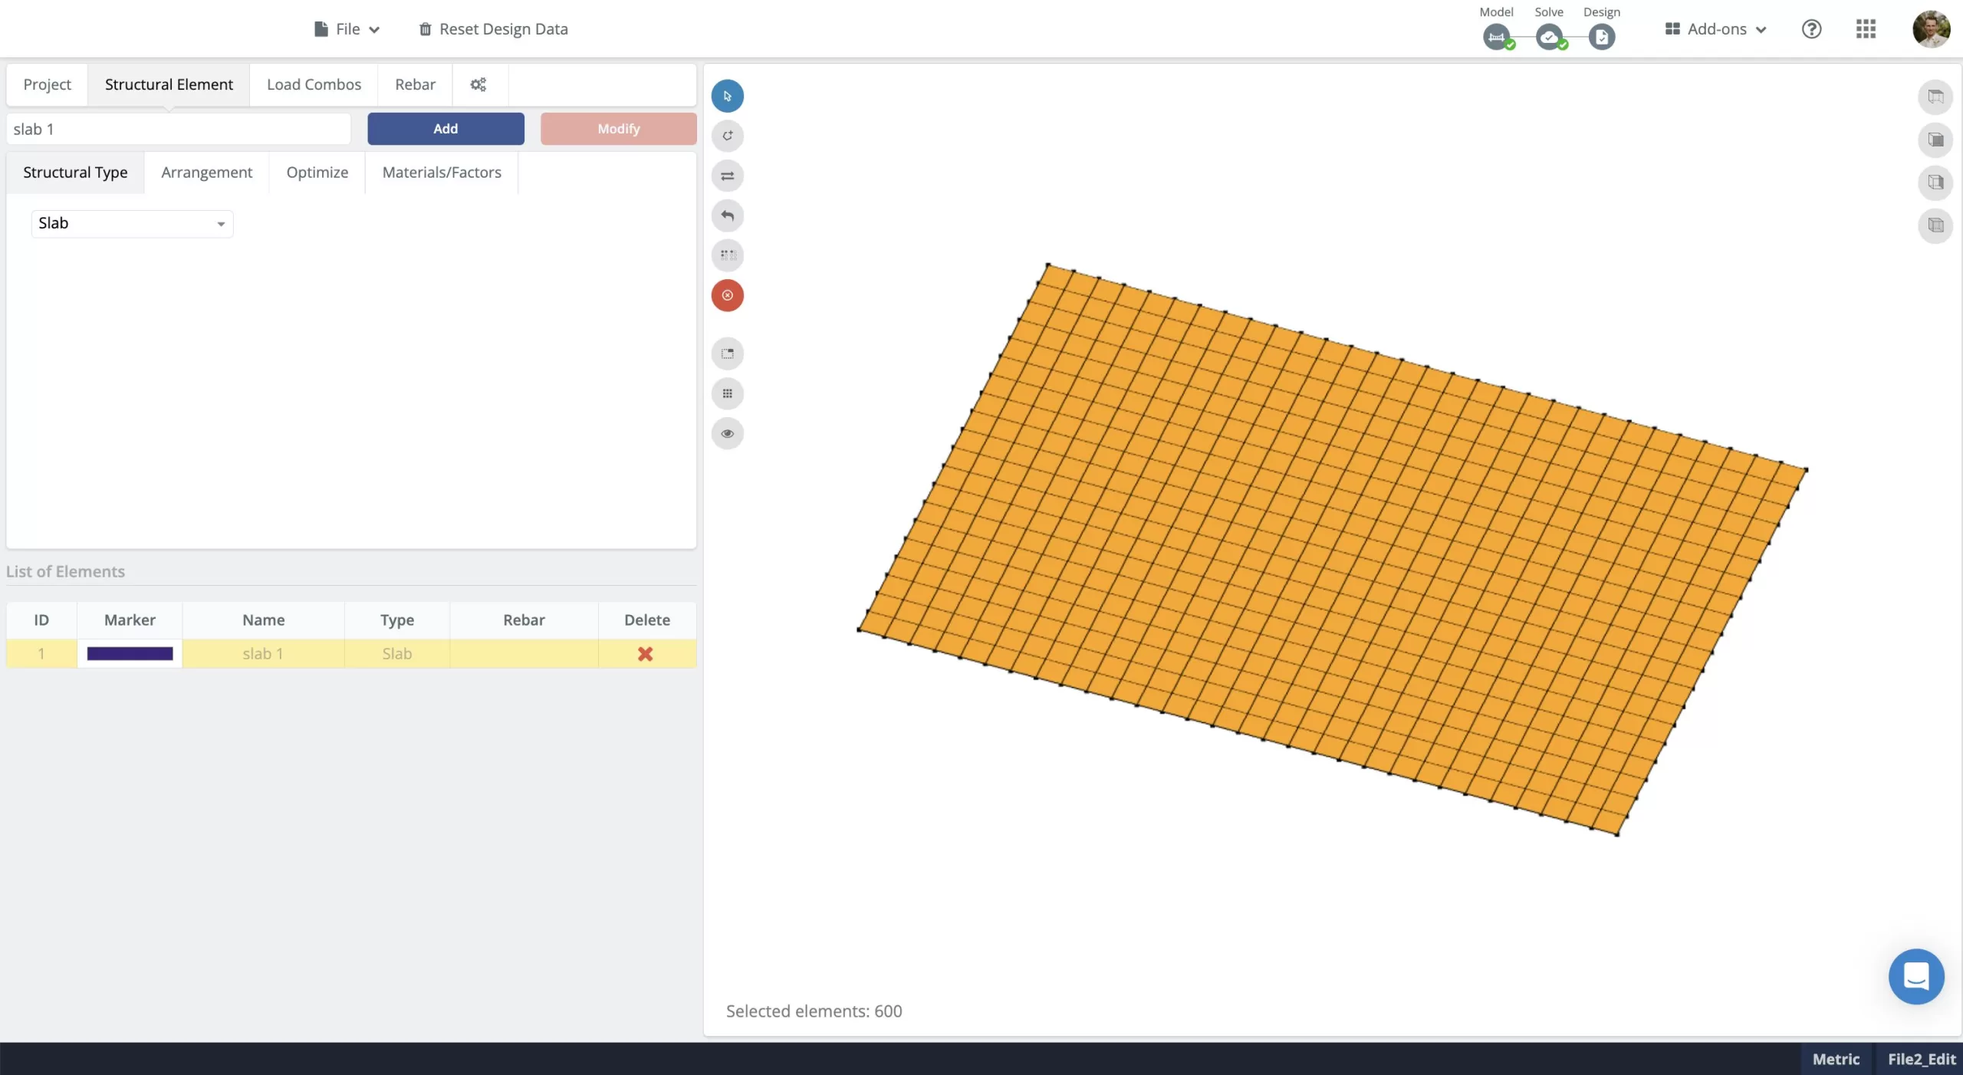Toggle the eye visibility icon

(727, 433)
